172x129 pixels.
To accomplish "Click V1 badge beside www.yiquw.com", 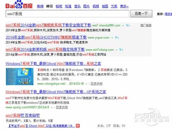I will tap(117, 37).
